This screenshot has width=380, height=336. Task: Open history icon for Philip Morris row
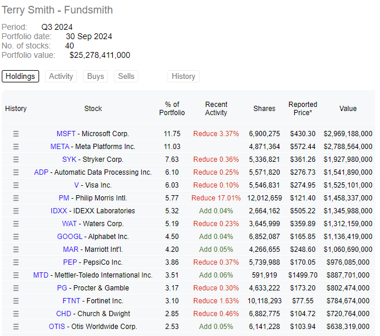(x=16, y=198)
